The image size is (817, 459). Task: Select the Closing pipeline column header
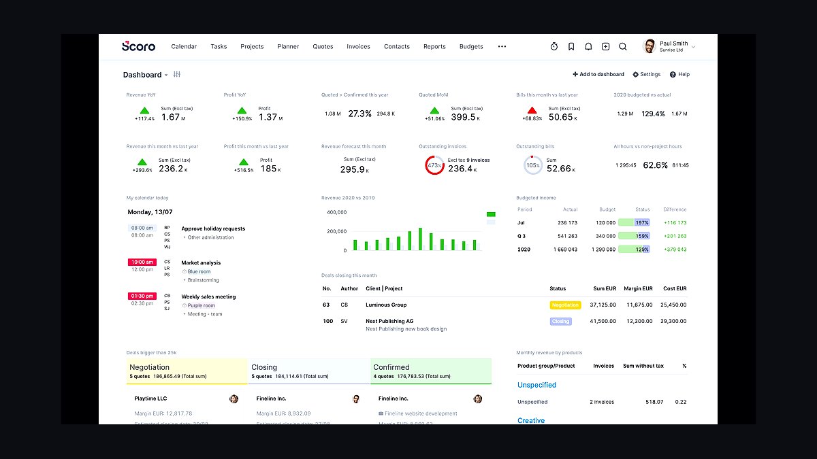[x=308, y=371]
